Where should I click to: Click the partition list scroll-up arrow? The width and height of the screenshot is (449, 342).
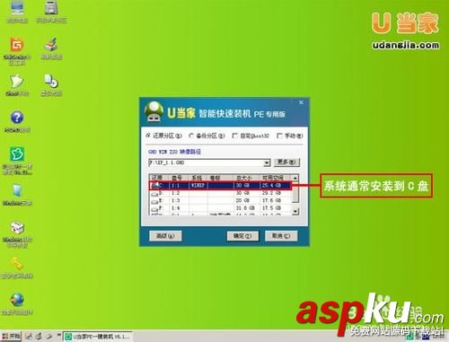point(295,178)
